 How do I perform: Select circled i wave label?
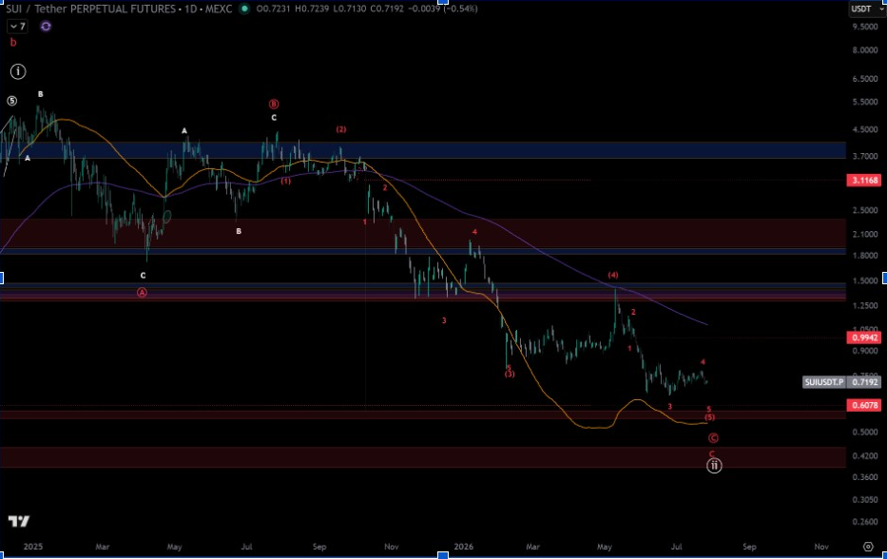tap(18, 71)
